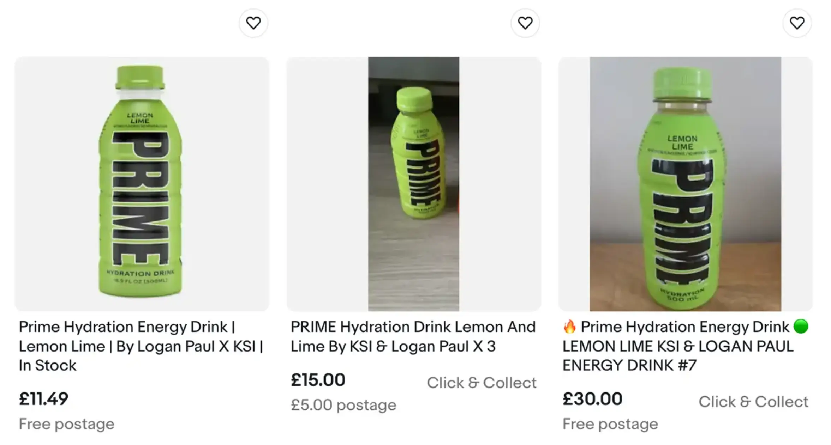Click '£5.00 postage' under the middle listing
This screenshot has width=831, height=445.
343,405
